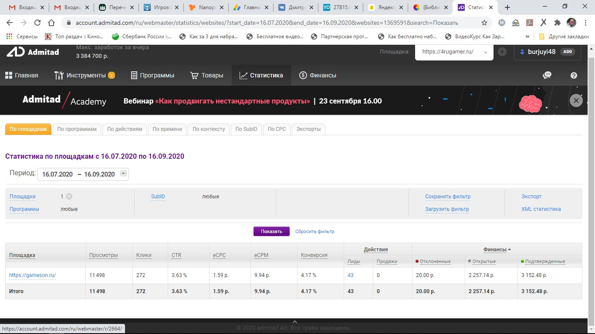Go back with the browser back arrow

(10, 23)
